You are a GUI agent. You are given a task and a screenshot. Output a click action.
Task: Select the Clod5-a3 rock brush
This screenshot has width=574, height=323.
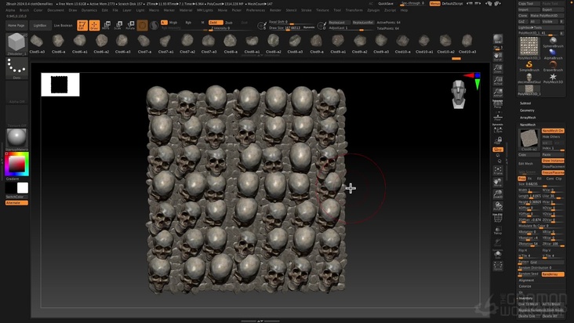pos(37,44)
